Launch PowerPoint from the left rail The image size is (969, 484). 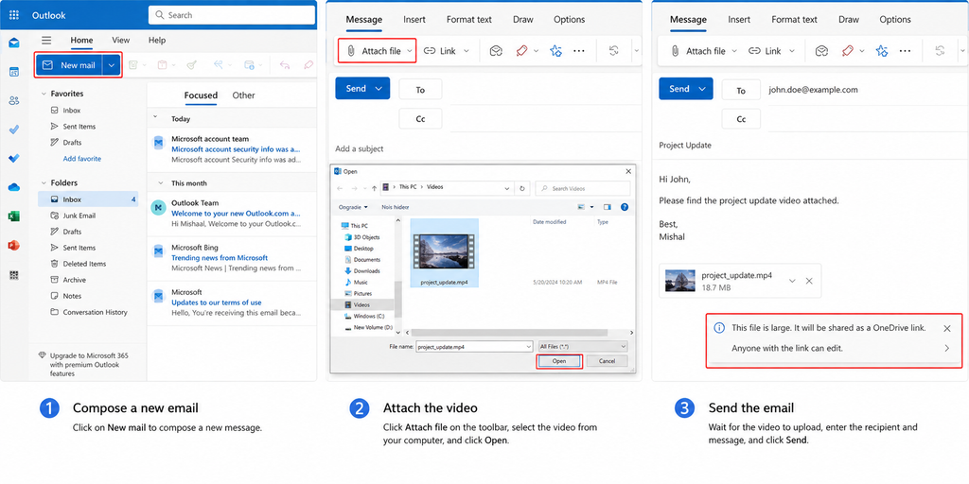[14, 245]
